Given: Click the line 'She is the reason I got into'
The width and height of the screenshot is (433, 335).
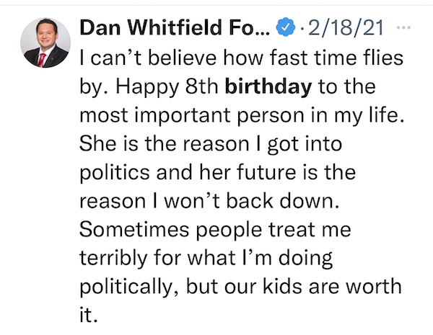Looking at the screenshot, I should [211, 144].
